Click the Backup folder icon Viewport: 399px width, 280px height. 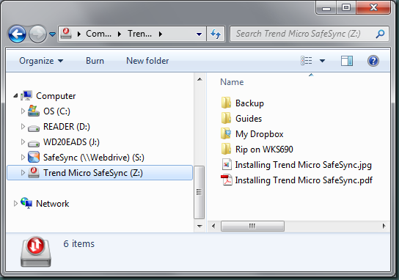[226, 103]
